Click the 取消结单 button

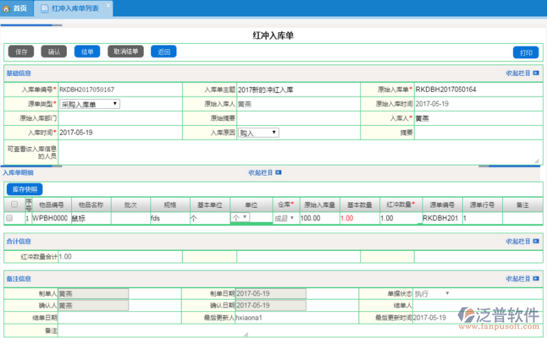tap(126, 51)
